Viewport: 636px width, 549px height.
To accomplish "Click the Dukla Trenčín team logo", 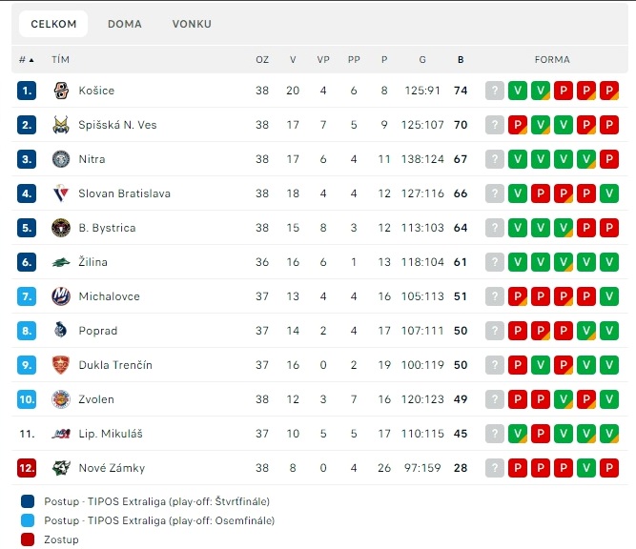I will pyautogui.click(x=61, y=365).
